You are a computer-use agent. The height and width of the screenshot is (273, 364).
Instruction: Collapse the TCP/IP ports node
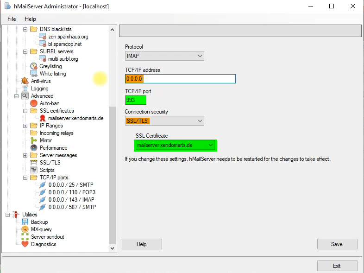pos(25,178)
